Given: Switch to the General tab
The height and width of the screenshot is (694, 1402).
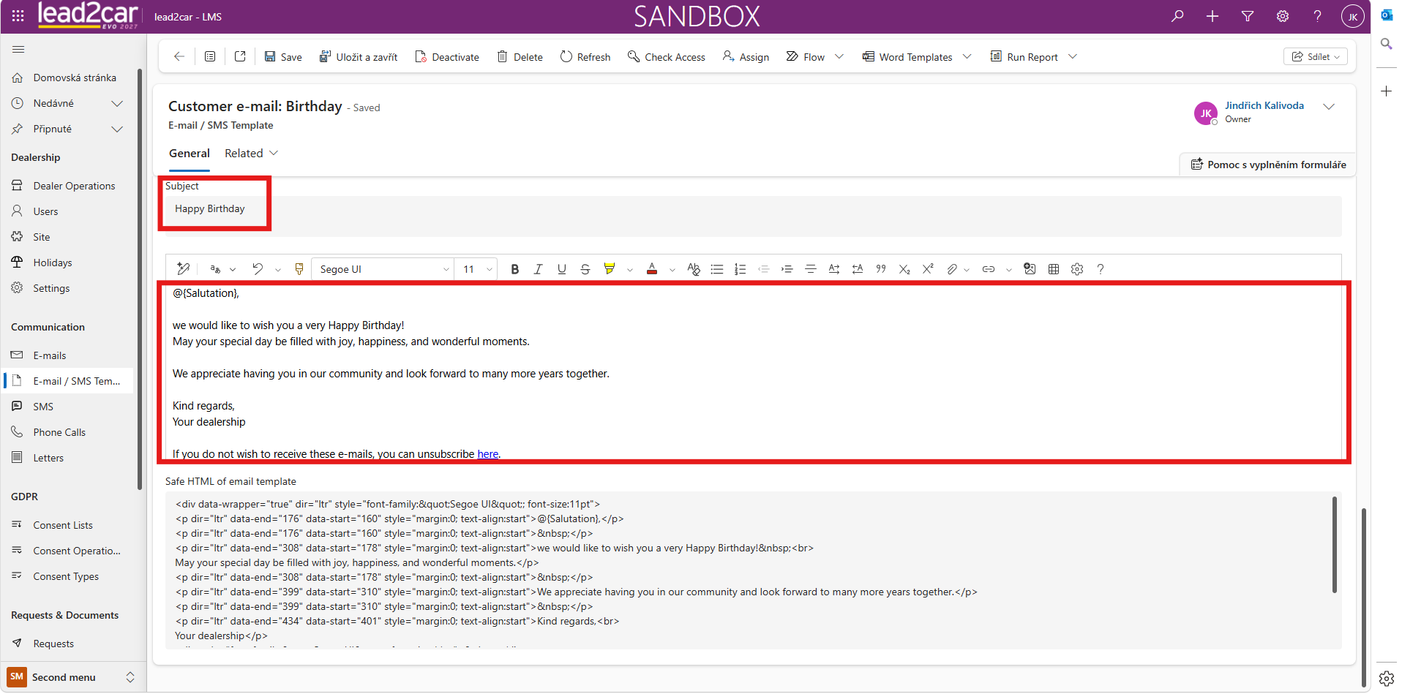Looking at the screenshot, I should click(190, 154).
